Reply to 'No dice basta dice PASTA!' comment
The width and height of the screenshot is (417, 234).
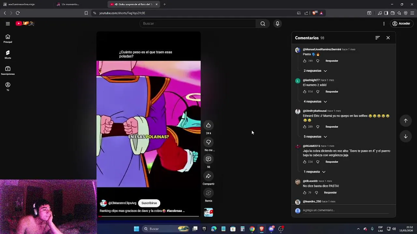click(330, 193)
